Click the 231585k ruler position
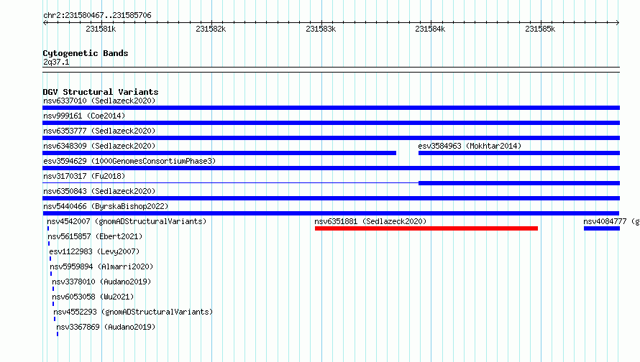The height and width of the screenshot is (362, 640). point(540,29)
